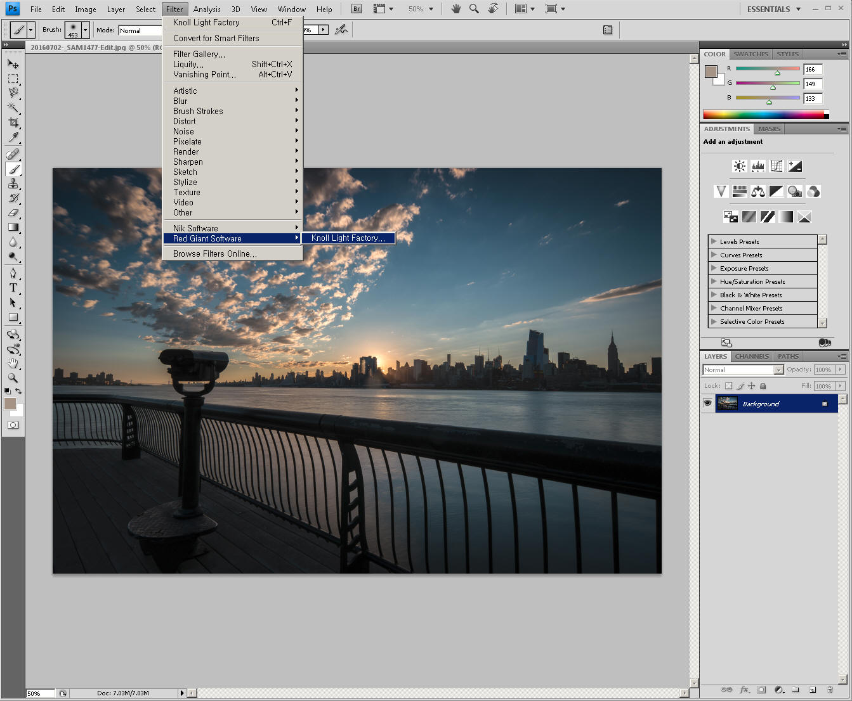The image size is (852, 701).
Task: Click Knoll Light Factory submenu item
Action: [x=348, y=238]
